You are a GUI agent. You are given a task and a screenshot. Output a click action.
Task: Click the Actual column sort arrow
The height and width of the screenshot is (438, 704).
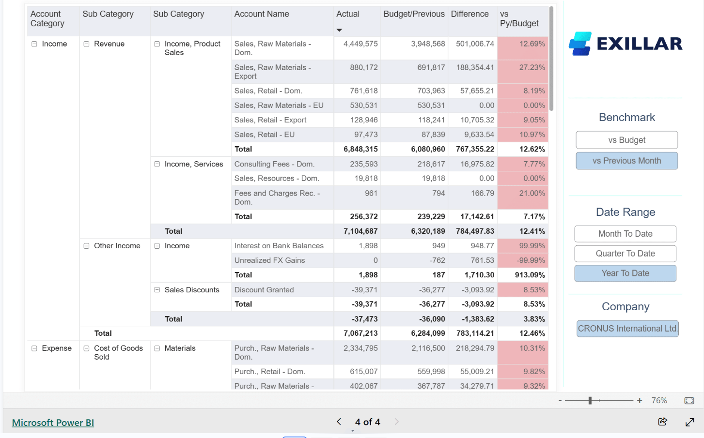click(339, 30)
